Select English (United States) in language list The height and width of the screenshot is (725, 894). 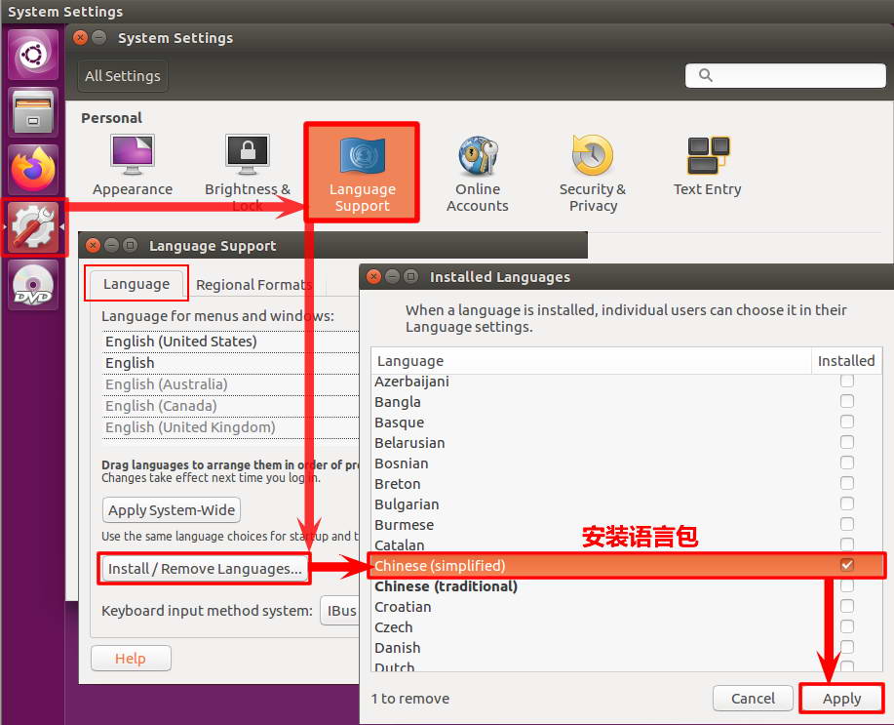click(181, 342)
